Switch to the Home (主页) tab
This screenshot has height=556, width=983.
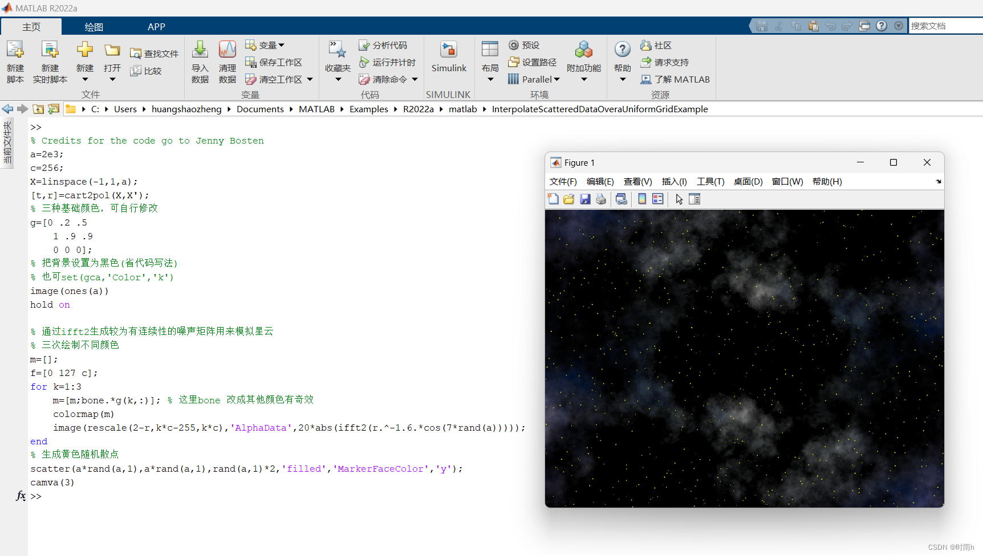[31, 27]
